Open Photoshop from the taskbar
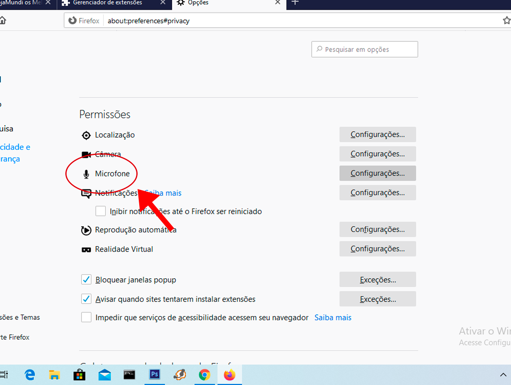This screenshot has height=385, width=511. (x=155, y=374)
